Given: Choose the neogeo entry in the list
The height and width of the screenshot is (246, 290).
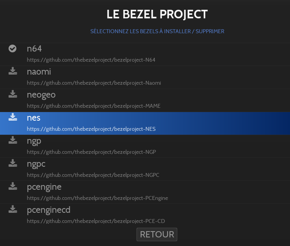Looking at the screenshot, I should [41, 95].
